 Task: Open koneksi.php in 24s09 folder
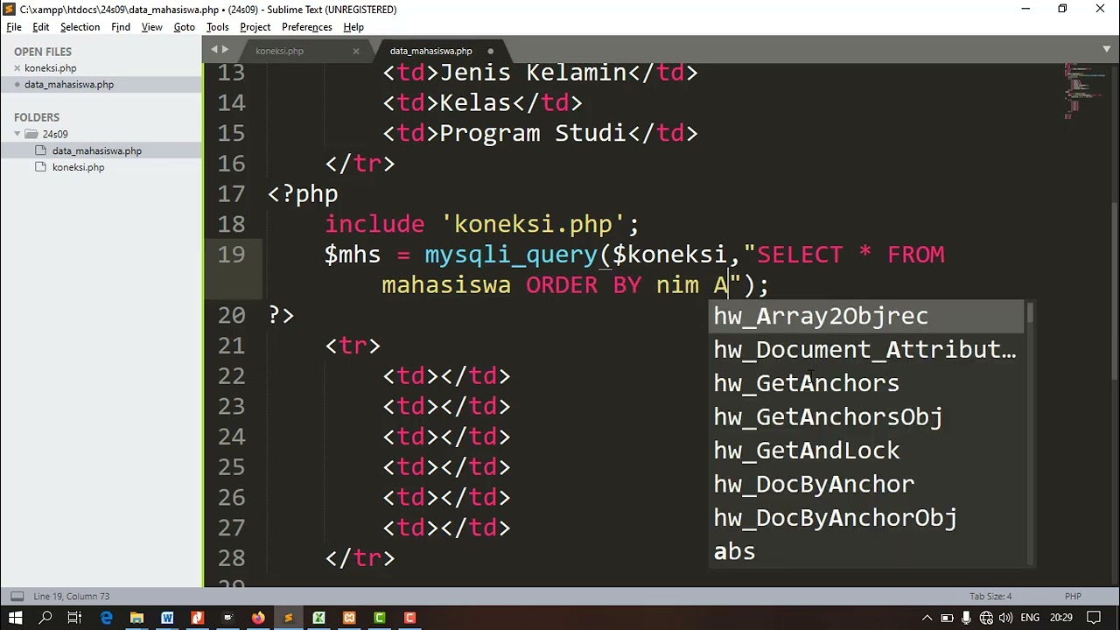pos(78,167)
